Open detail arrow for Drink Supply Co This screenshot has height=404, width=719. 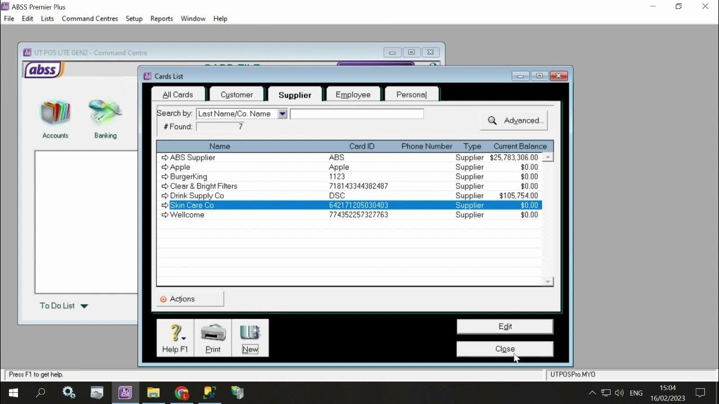pyautogui.click(x=165, y=196)
